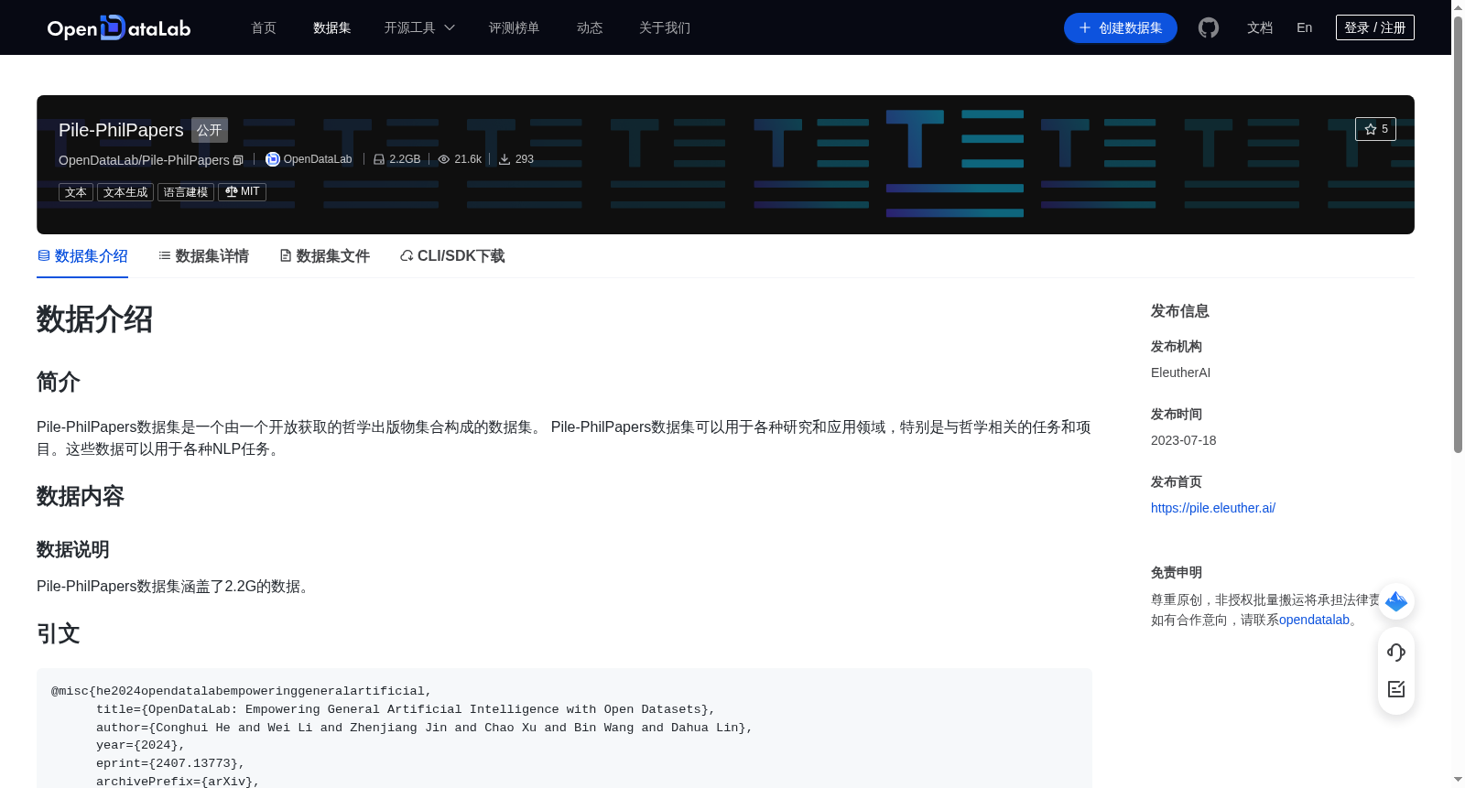1465x788 pixels.
Task: Click the OpenDataLab logo
Action: [119, 27]
